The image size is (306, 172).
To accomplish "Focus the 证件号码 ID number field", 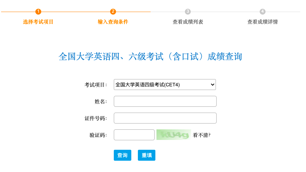I will coord(165,118).
